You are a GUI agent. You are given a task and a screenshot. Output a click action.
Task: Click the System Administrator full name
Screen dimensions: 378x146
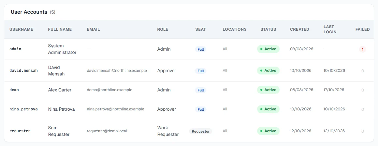(x=62, y=49)
